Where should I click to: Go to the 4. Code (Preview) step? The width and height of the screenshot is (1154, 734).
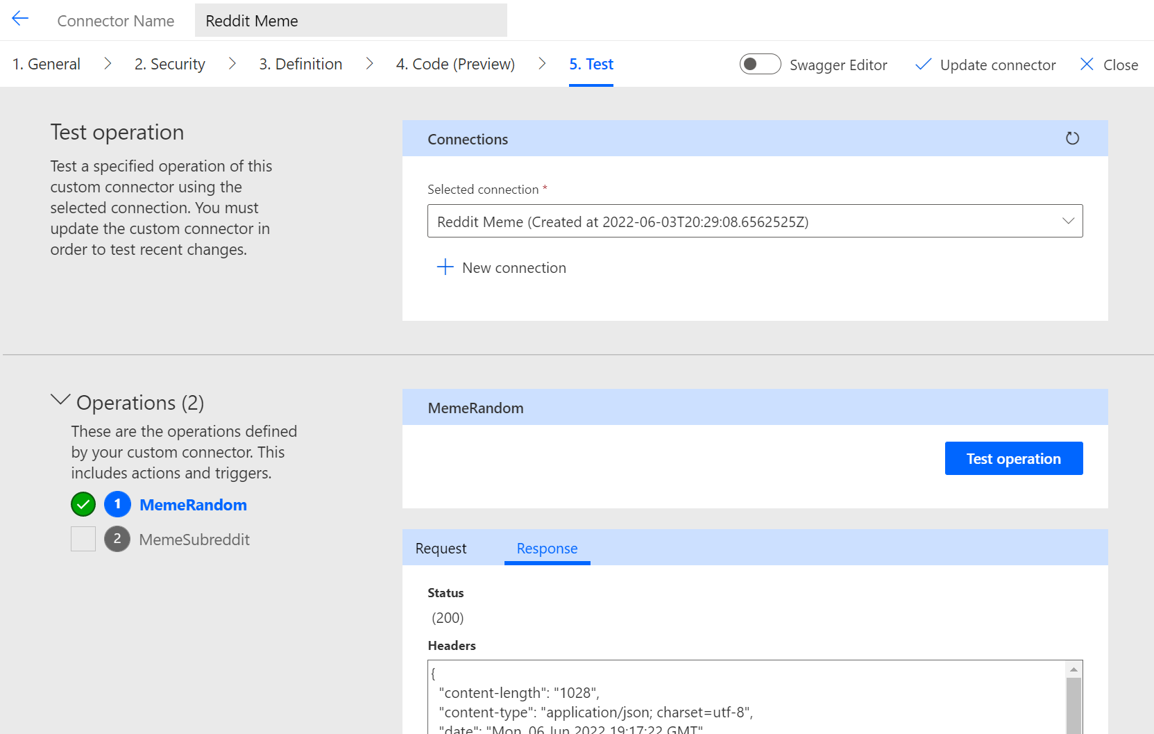(x=455, y=64)
